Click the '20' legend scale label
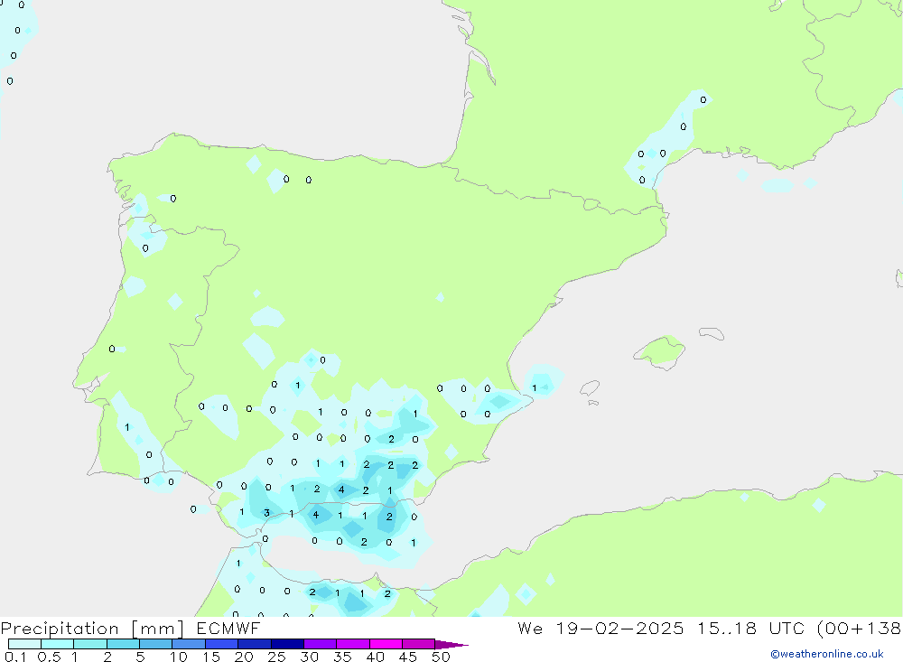903x662 pixels. [244, 657]
